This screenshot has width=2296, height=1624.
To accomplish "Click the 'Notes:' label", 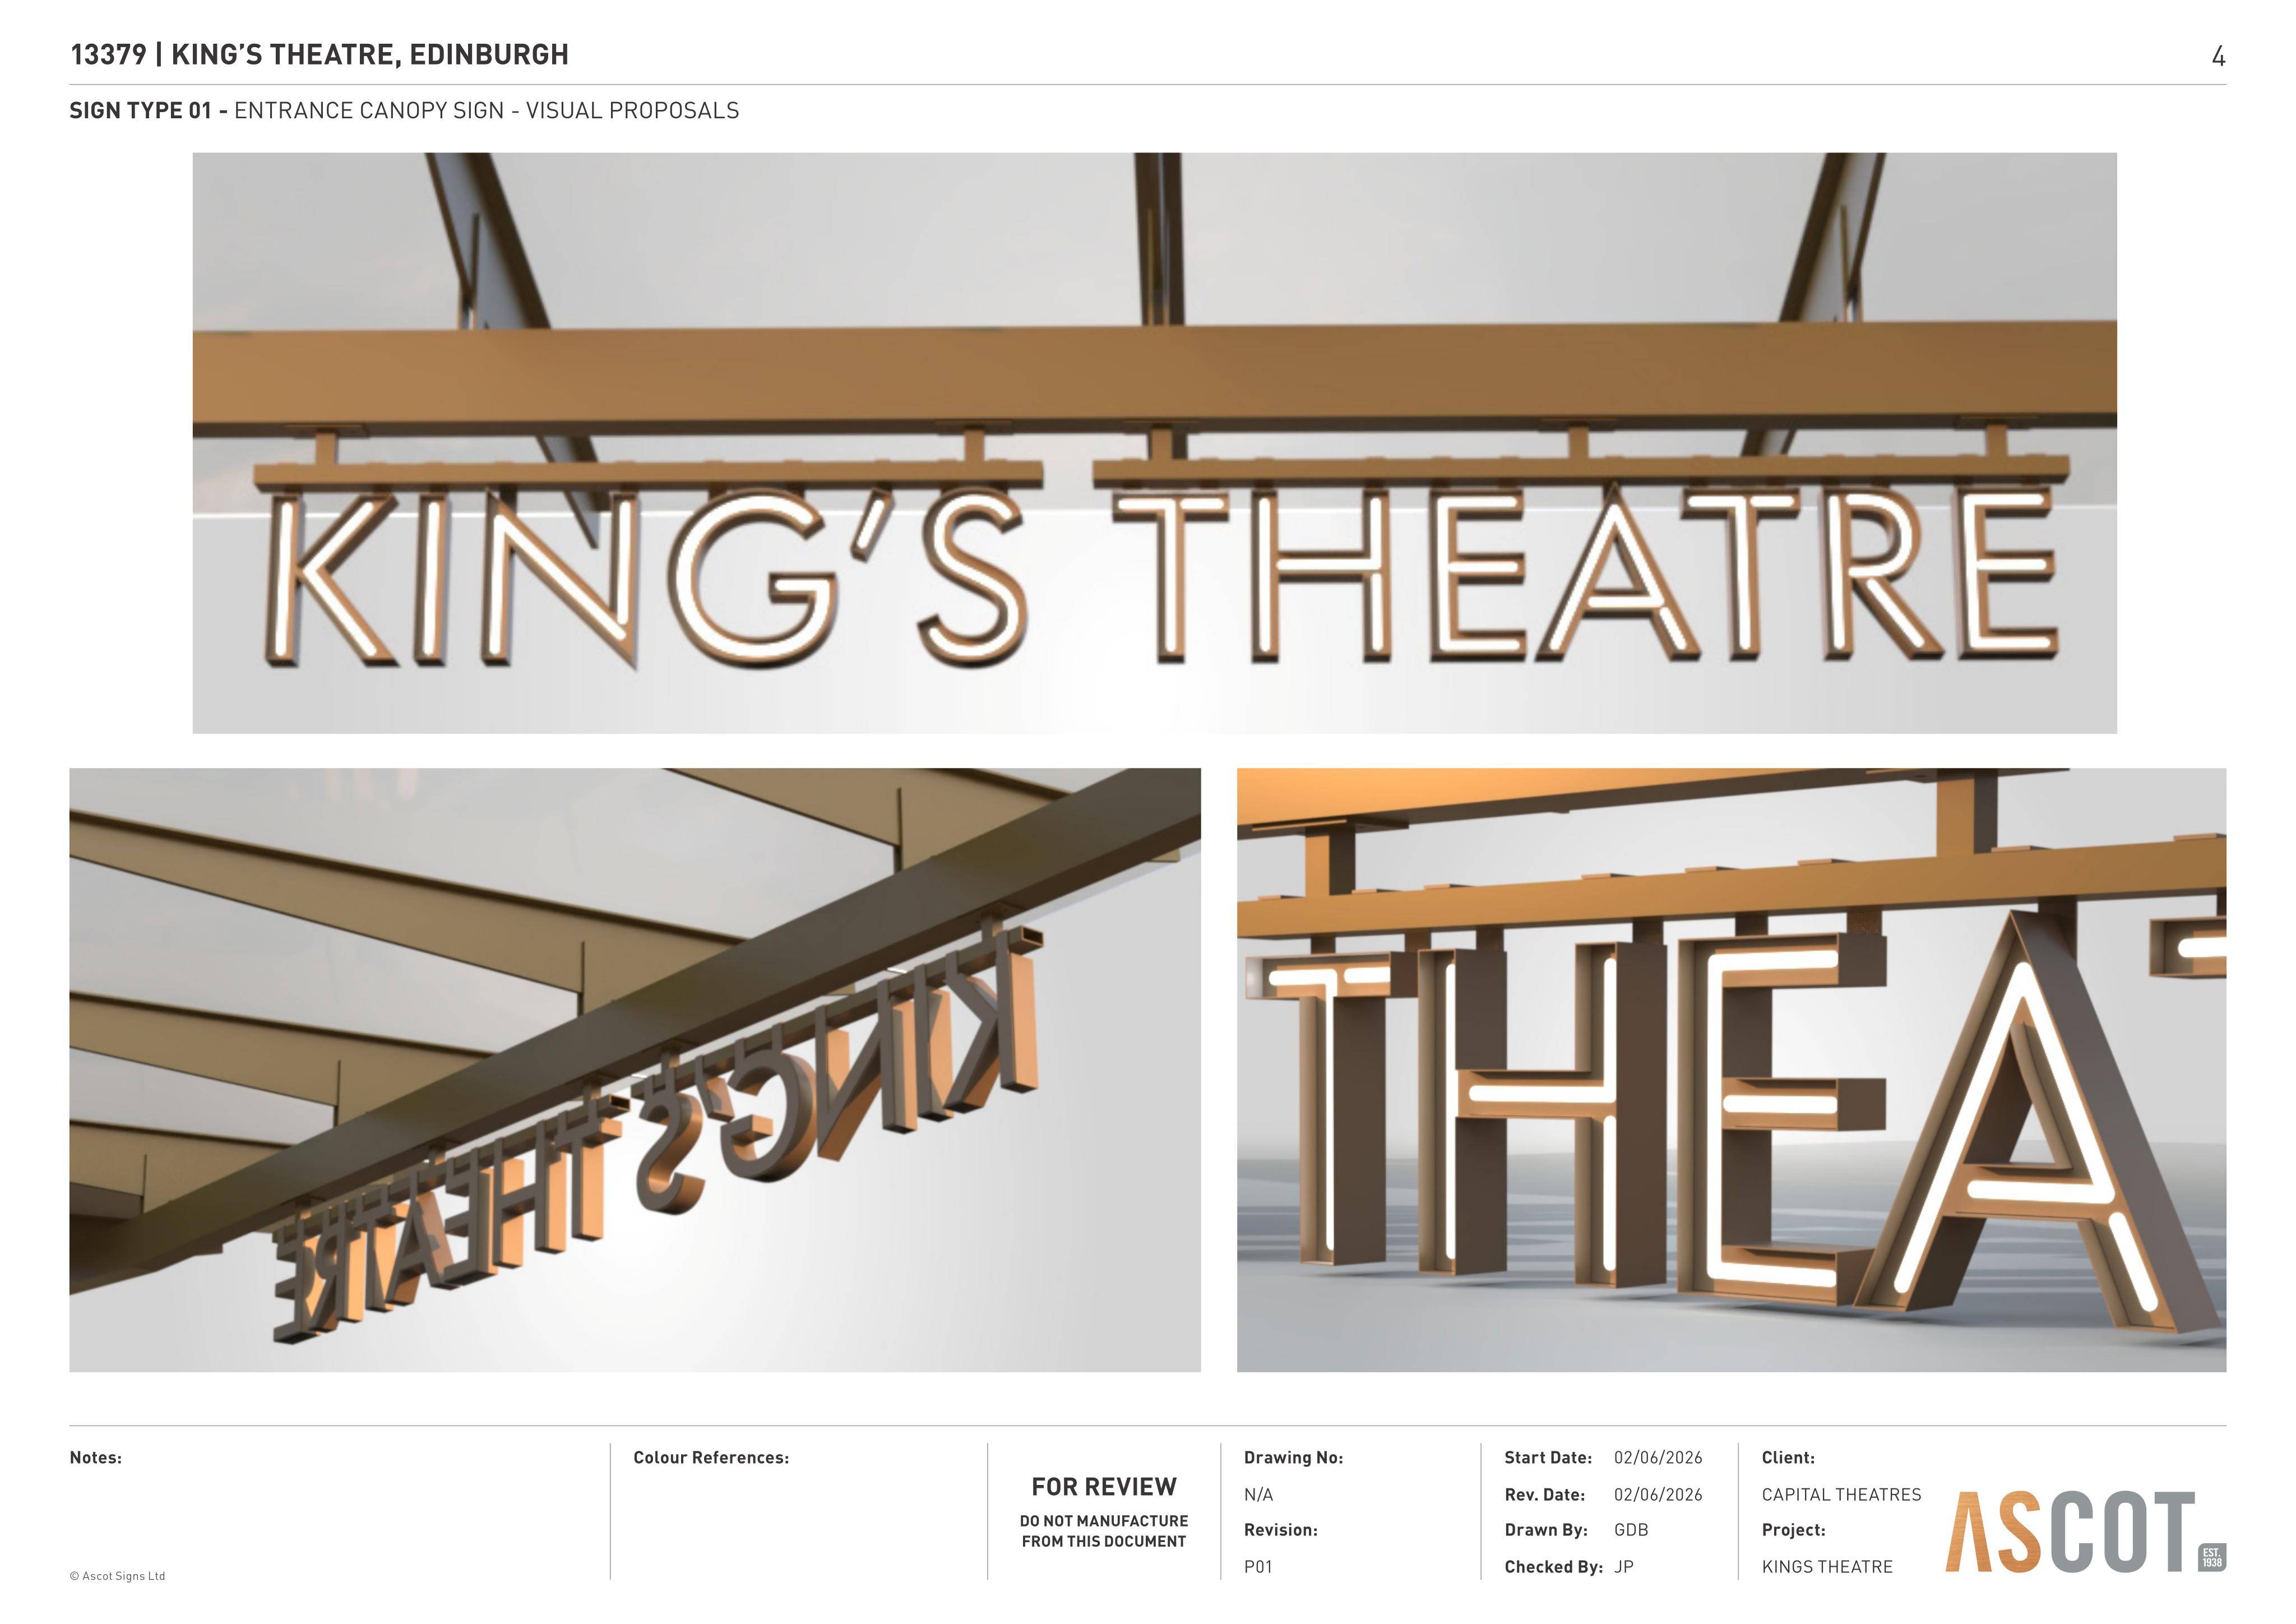I will (96, 1458).
